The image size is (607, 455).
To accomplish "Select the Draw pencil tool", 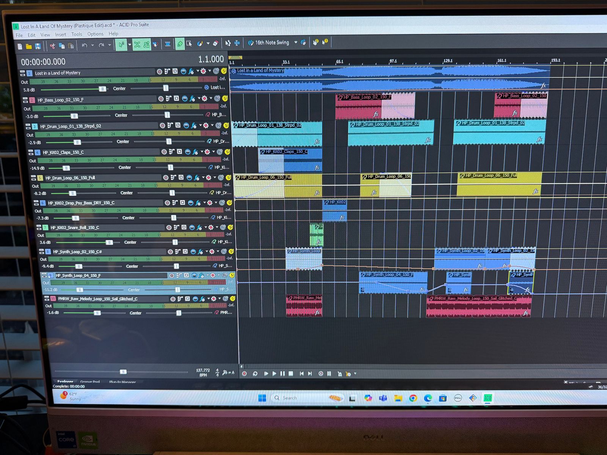I will coord(180,44).
